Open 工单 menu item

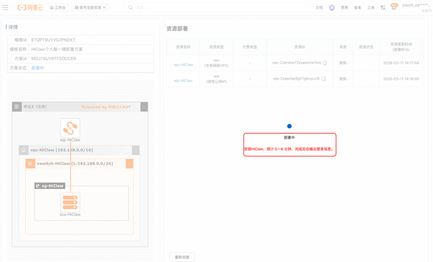pyautogui.click(x=371, y=8)
